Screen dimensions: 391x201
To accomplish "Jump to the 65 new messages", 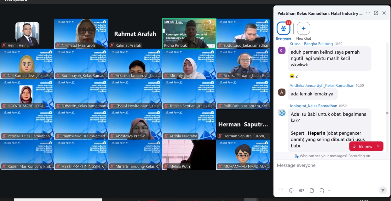I will (363, 146).
